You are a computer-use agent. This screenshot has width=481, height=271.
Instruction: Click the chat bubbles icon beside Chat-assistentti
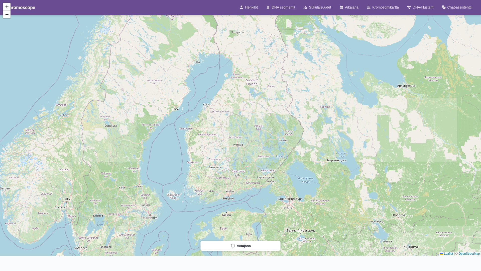443,8
